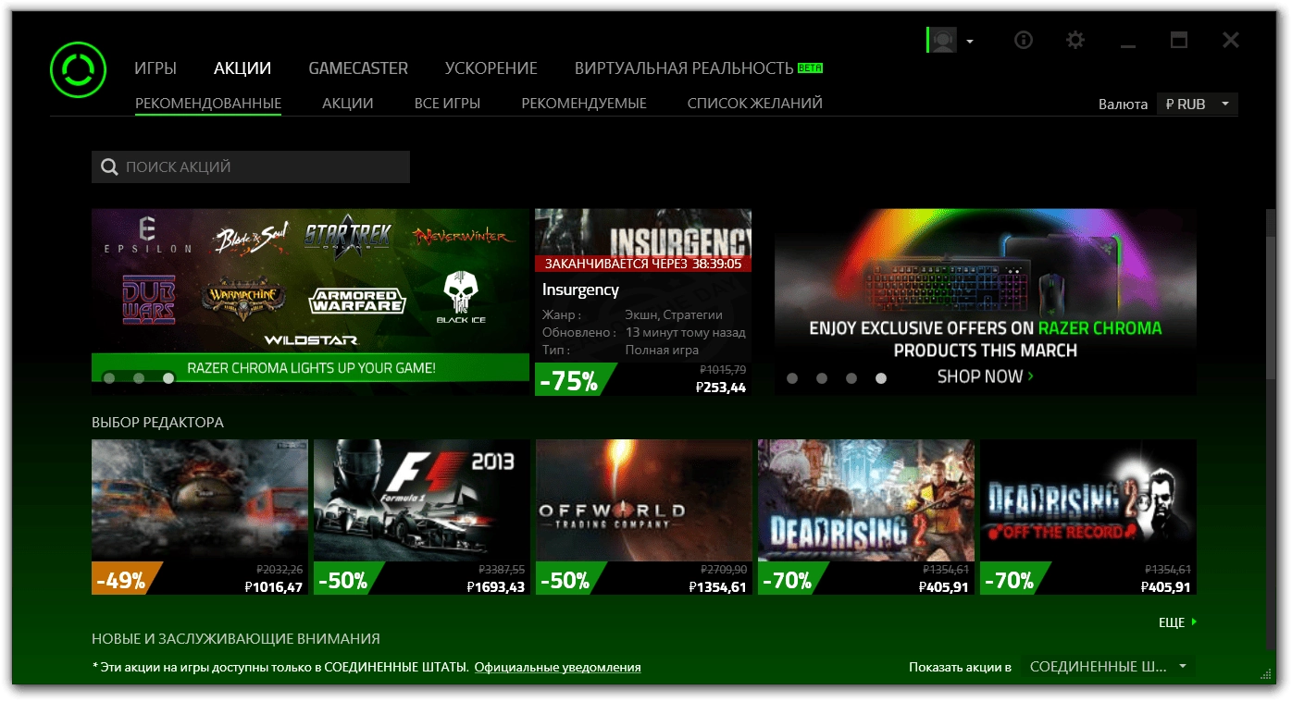Click the Blade & Soul logo
Image resolution: width=1292 pixels, height=702 pixels.
pos(252,238)
